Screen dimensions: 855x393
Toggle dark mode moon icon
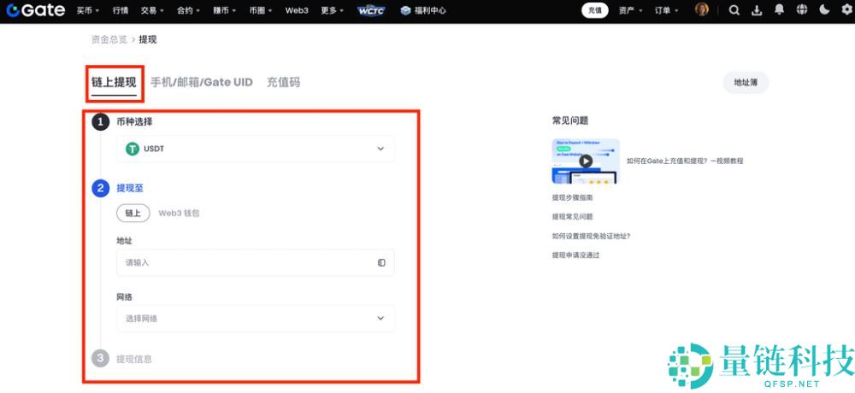click(824, 10)
